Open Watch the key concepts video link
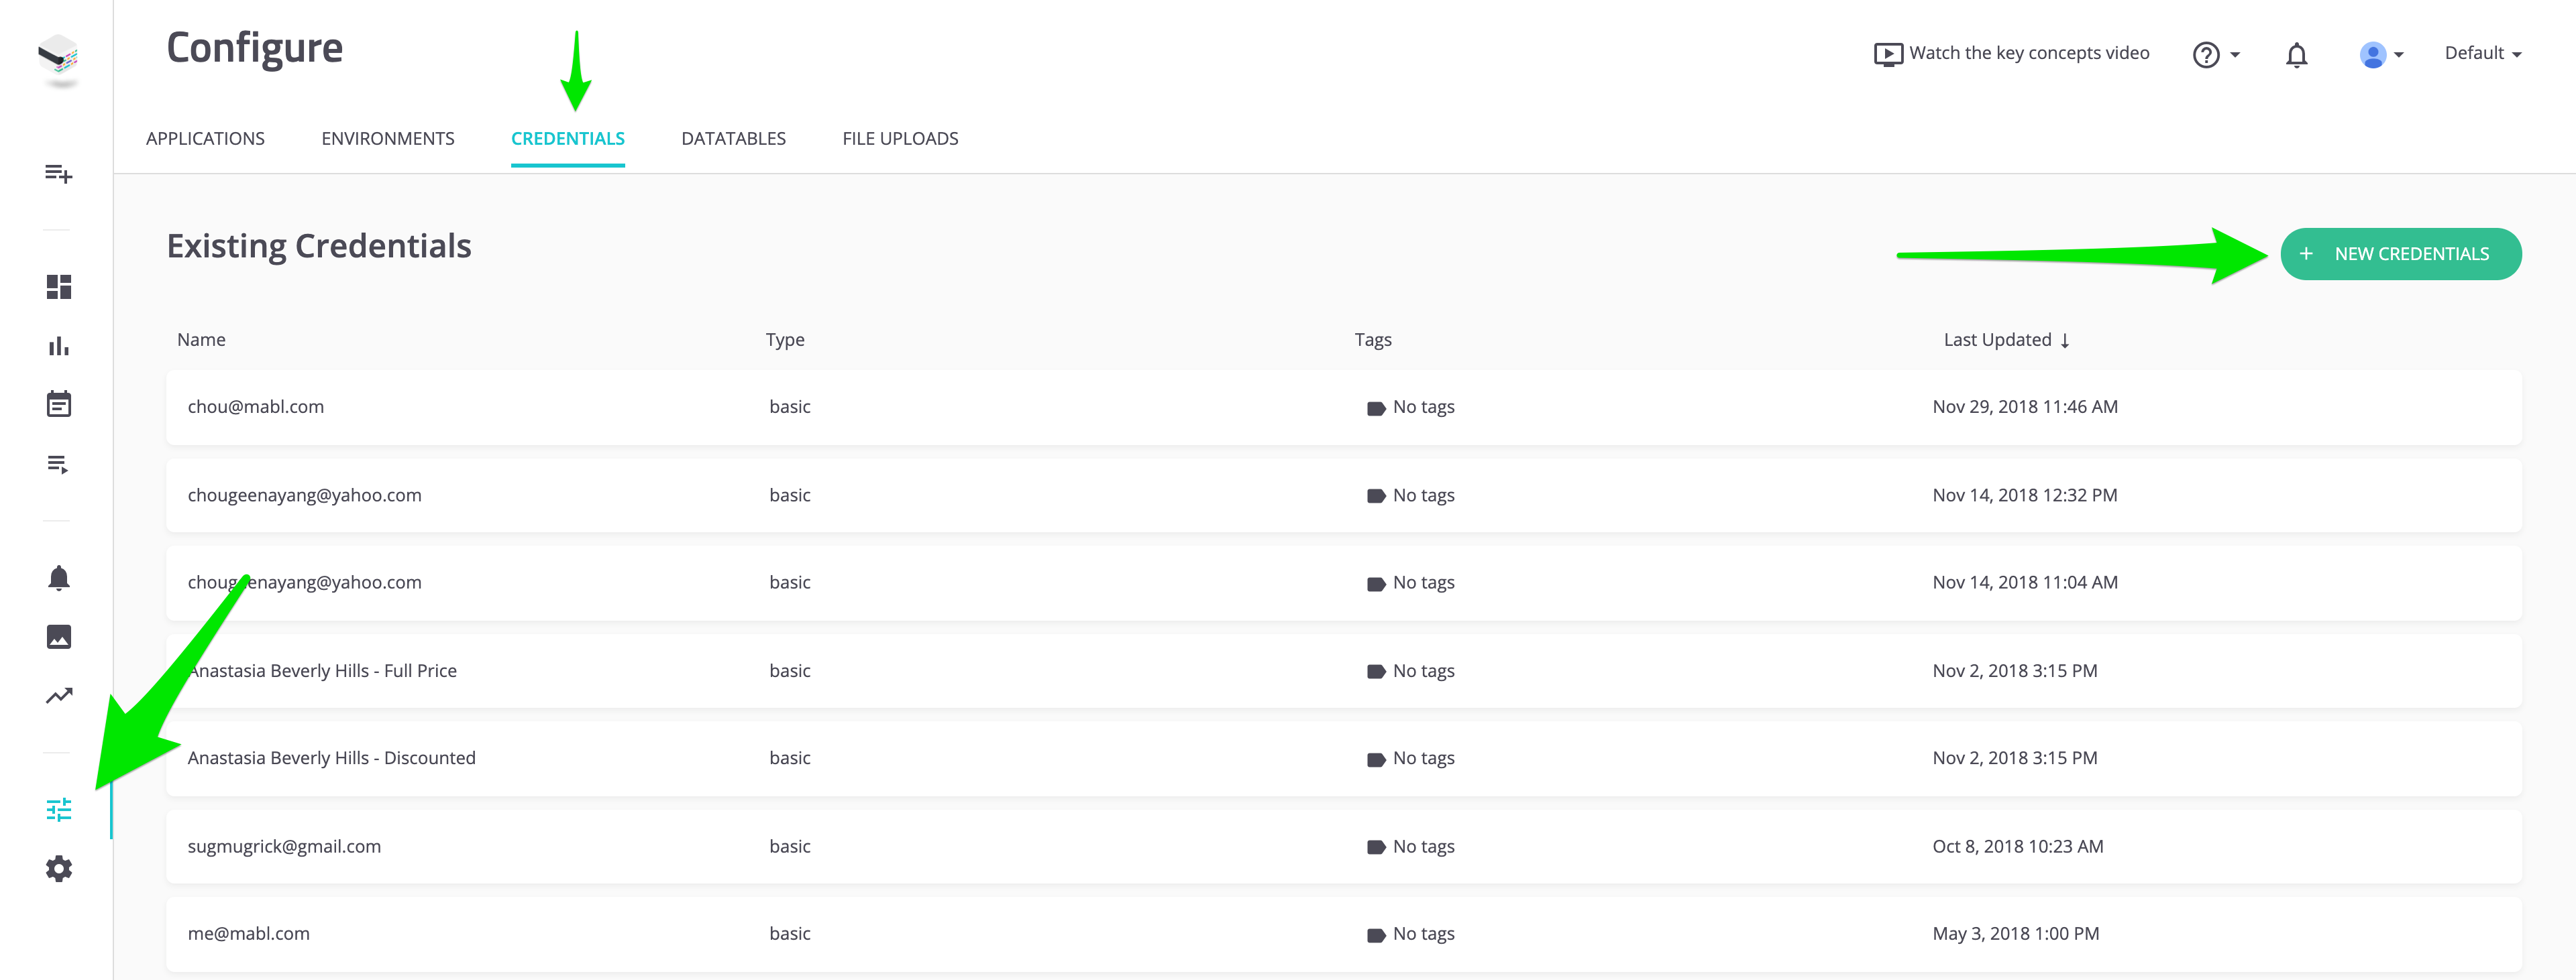The image size is (2576, 980). point(2011,53)
